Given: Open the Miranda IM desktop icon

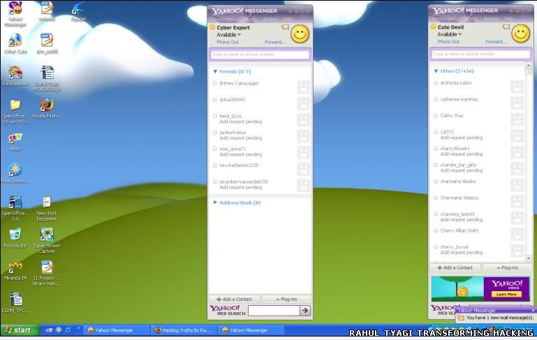Looking at the screenshot, I should [x=15, y=271].
